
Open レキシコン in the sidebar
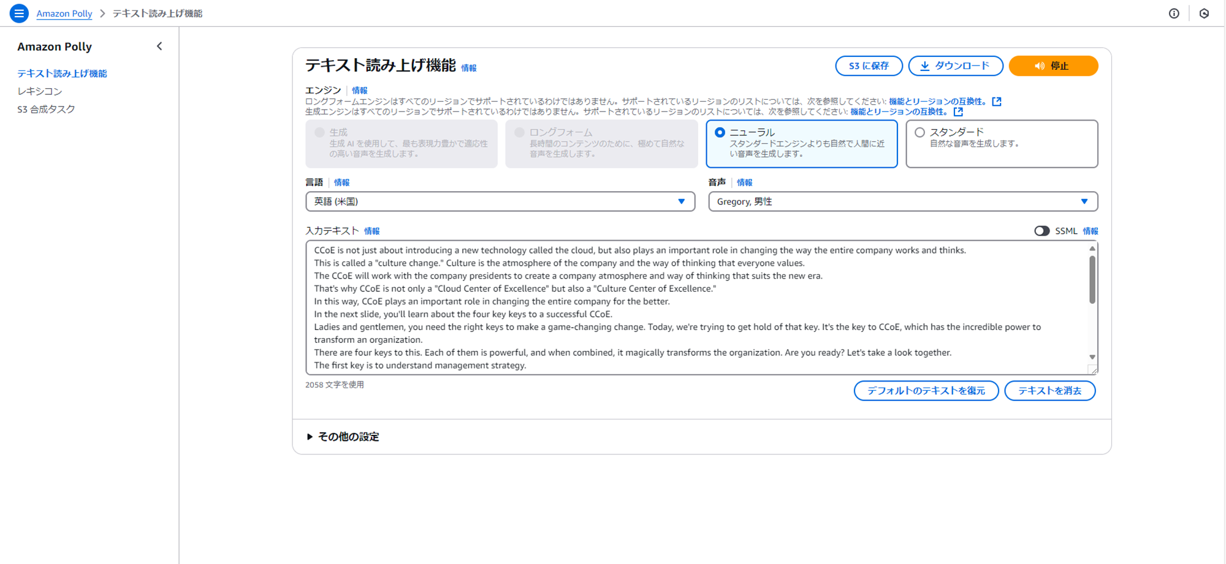[x=40, y=91]
